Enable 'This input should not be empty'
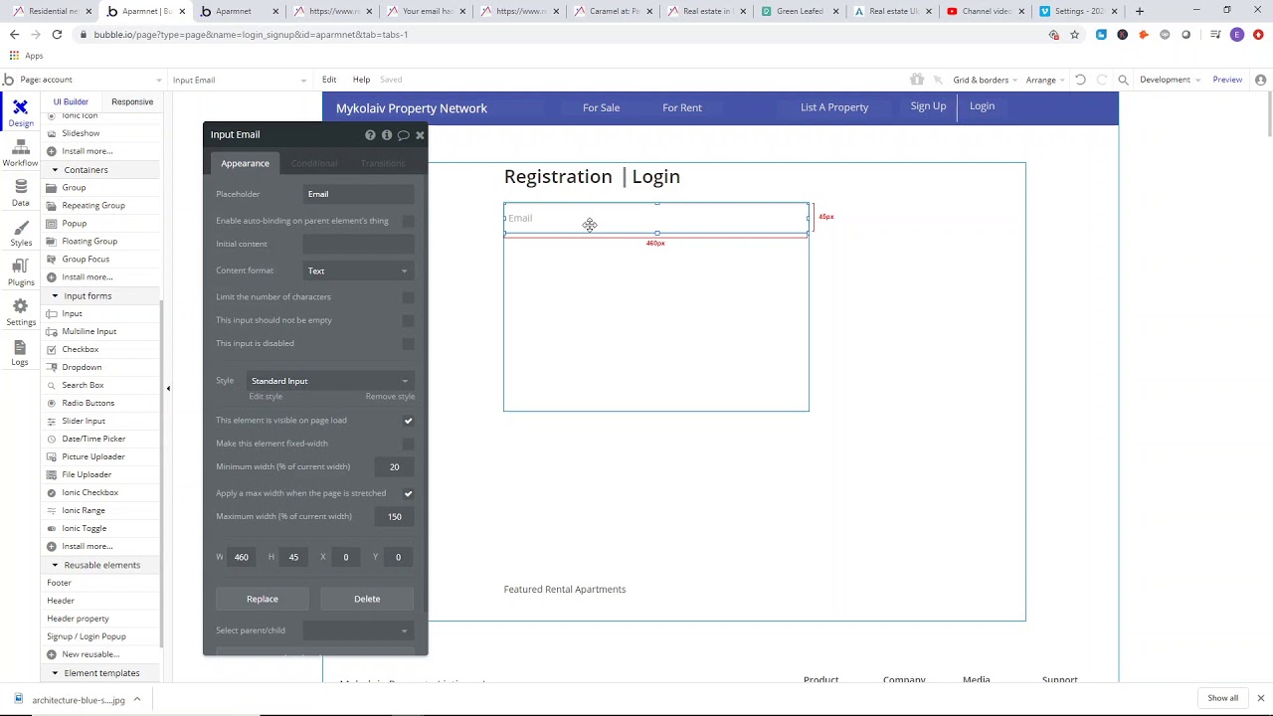This screenshot has height=716, width=1273. click(x=408, y=320)
